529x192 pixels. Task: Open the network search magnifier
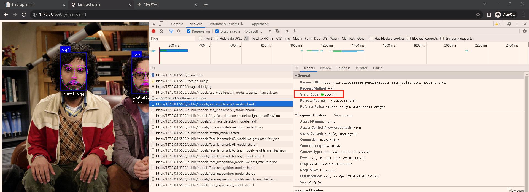click(x=179, y=31)
